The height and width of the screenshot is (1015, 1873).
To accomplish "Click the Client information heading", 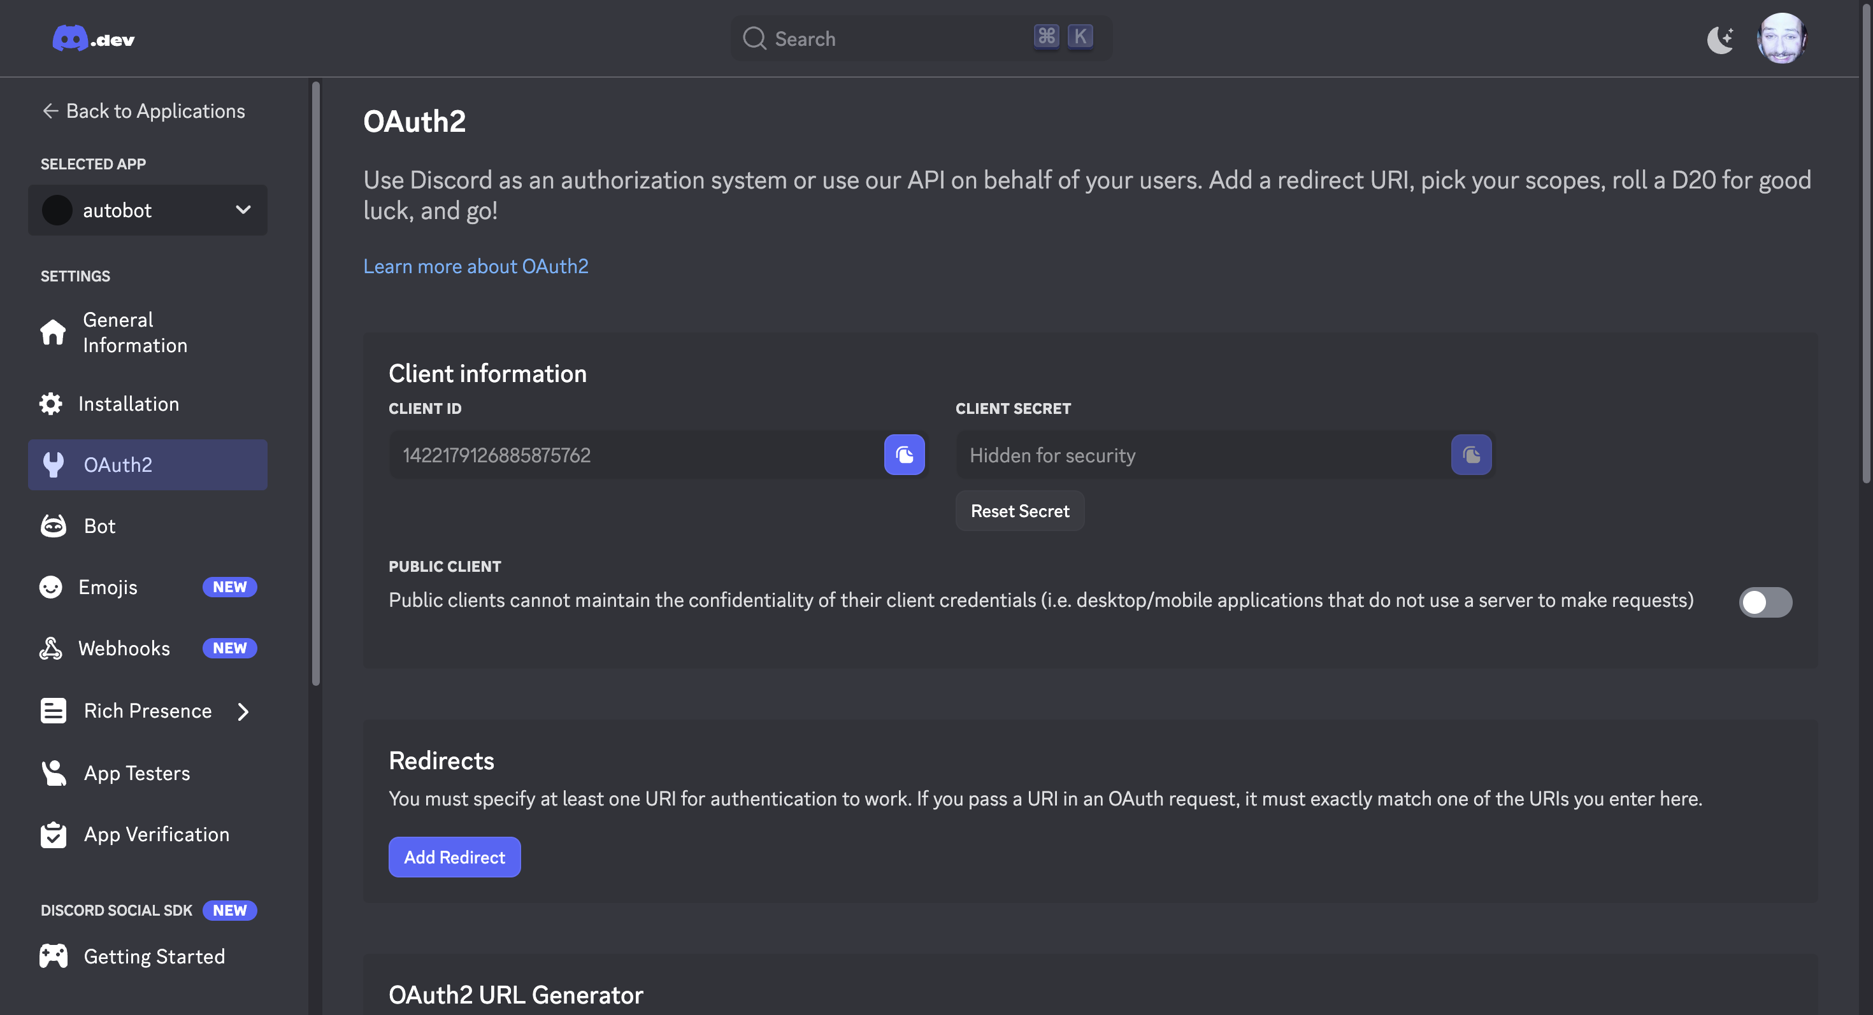I will click(x=487, y=373).
